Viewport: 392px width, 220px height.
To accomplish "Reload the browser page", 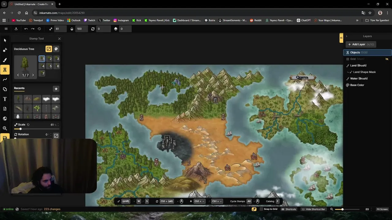I will point(19,13).
